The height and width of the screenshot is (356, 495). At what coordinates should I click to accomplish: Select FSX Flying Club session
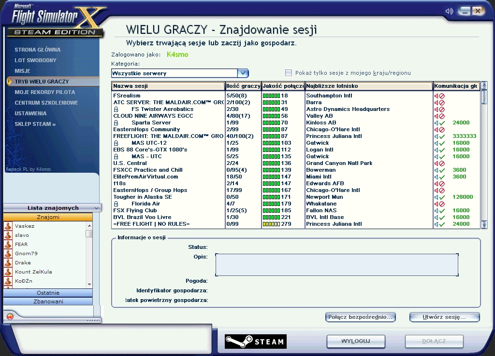tap(296, 210)
